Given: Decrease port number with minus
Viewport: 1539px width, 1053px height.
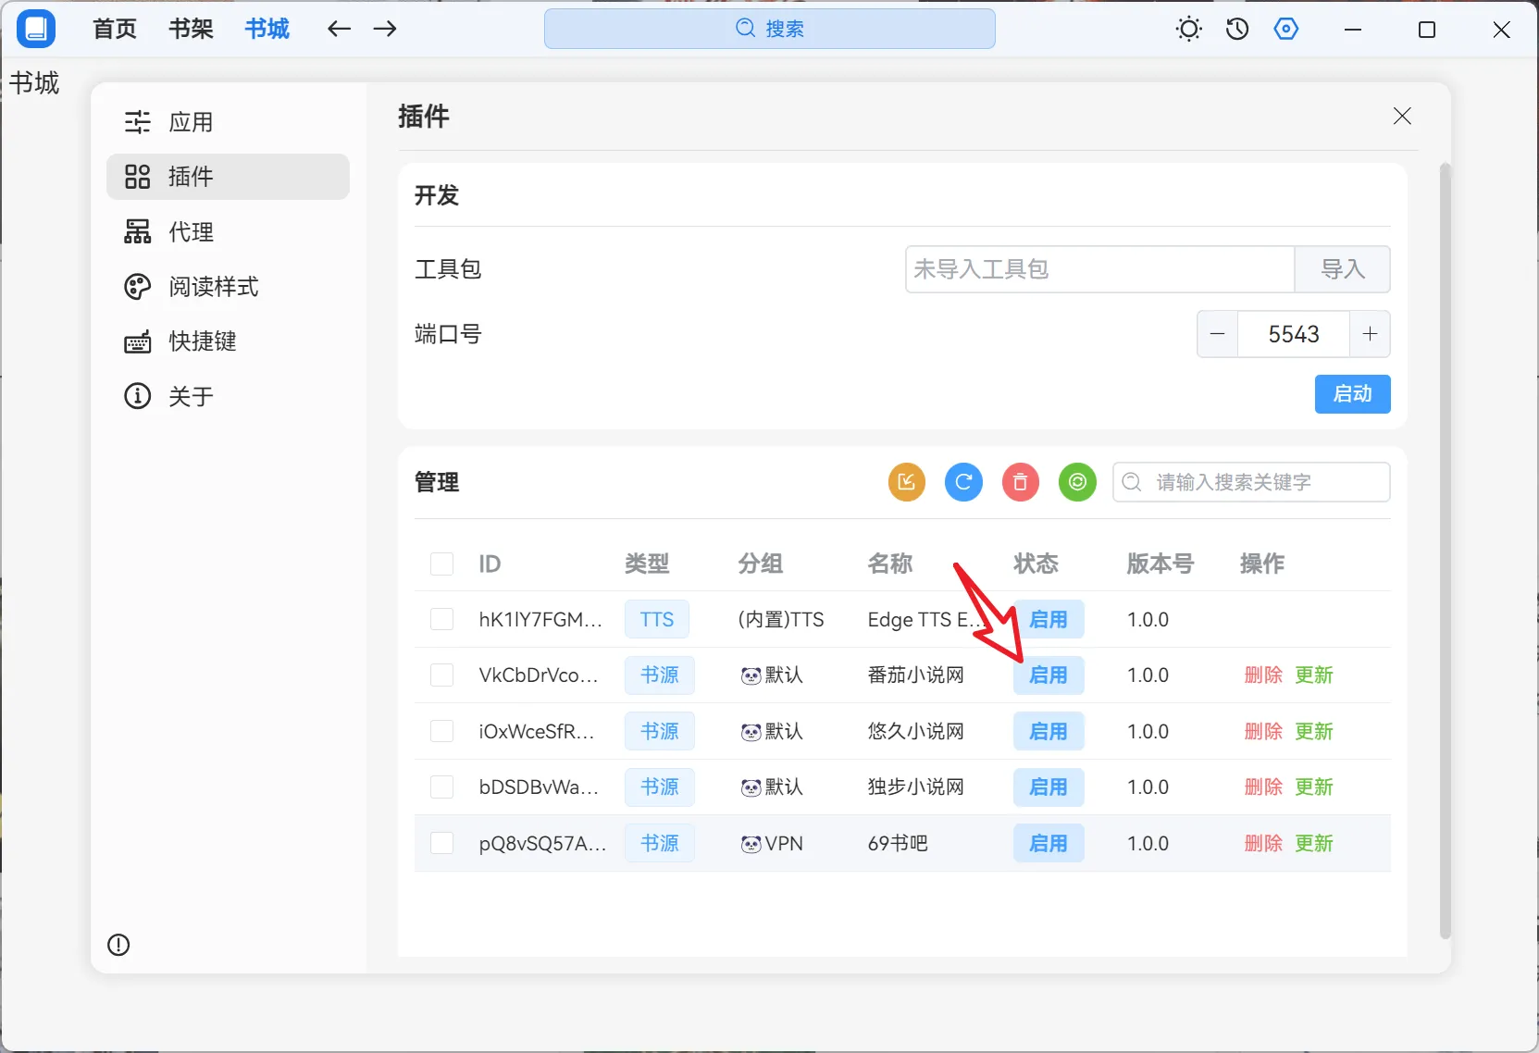Looking at the screenshot, I should (x=1218, y=334).
